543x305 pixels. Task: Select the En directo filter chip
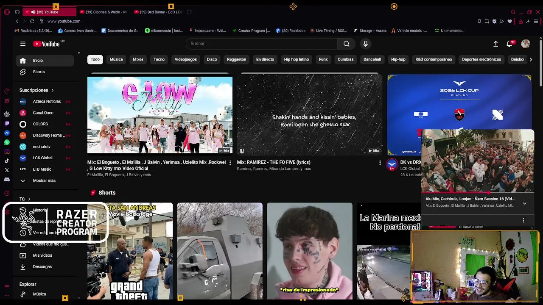pos(265,59)
